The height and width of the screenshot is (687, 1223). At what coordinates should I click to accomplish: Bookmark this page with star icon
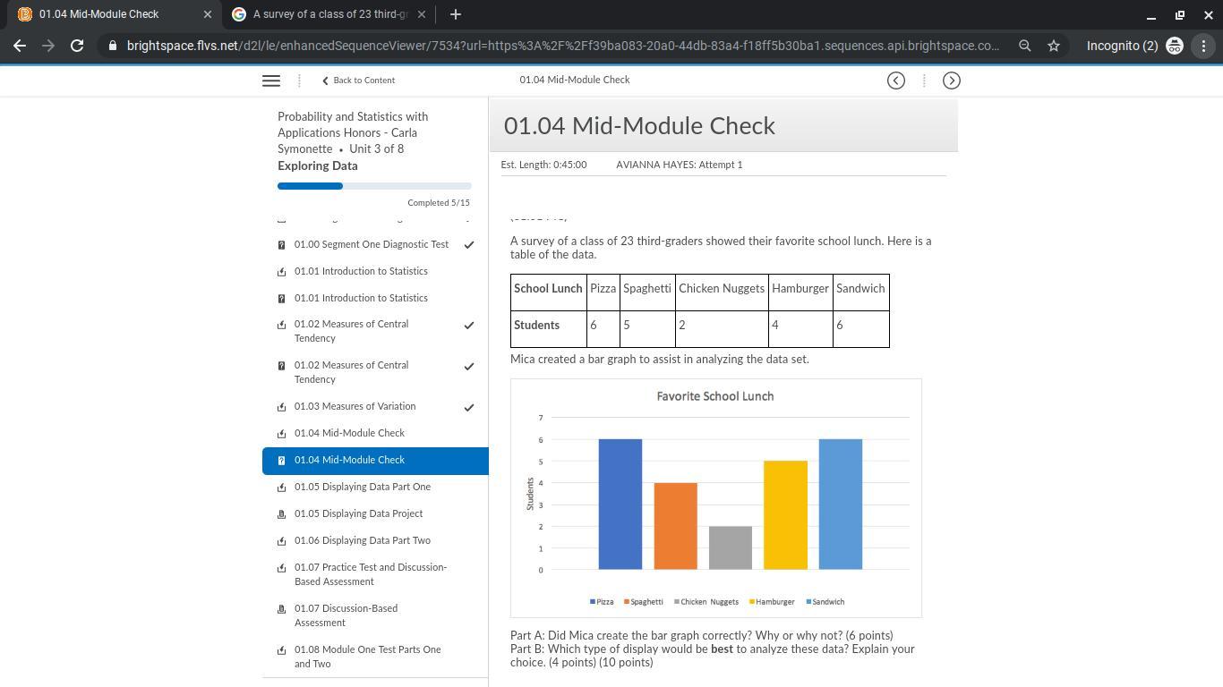tap(1054, 46)
